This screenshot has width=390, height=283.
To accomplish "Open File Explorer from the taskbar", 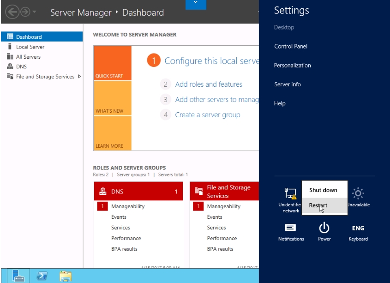I will coord(66,276).
